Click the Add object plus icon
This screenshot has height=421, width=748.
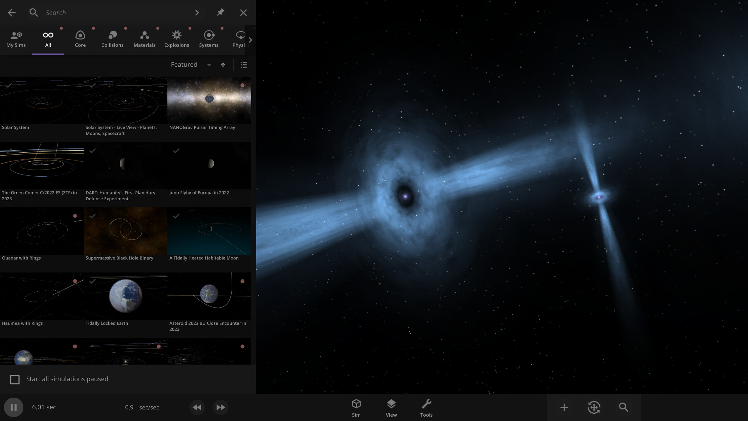(x=564, y=407)
